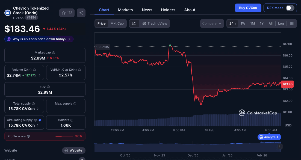
Task: Enable Log scale on chart
Action: click(281, 23)
